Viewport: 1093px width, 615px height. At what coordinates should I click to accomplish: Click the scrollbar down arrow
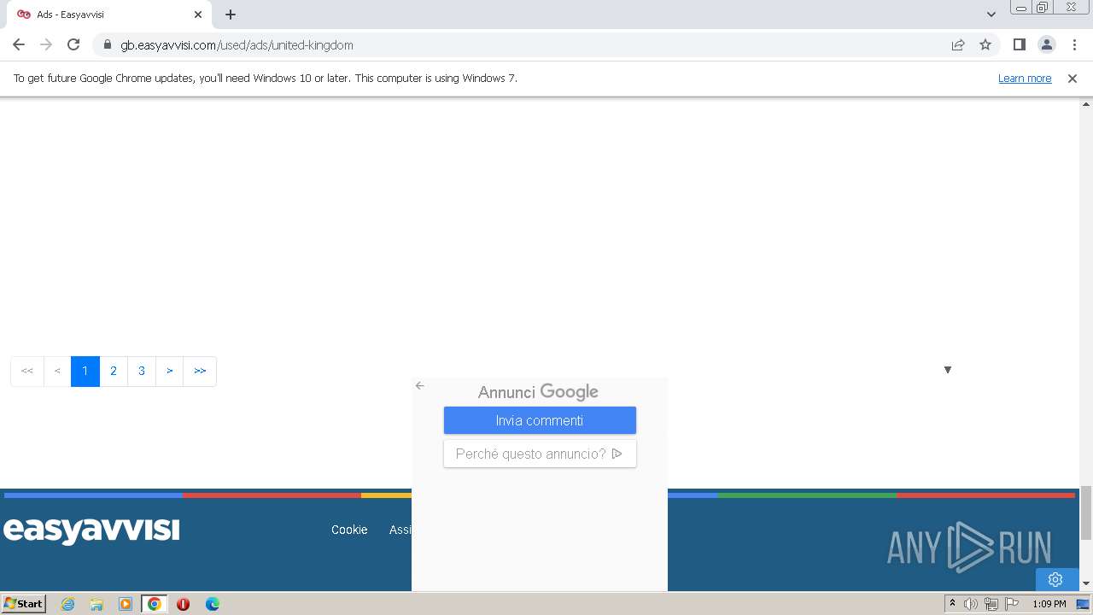click(x=1086, y=583)
